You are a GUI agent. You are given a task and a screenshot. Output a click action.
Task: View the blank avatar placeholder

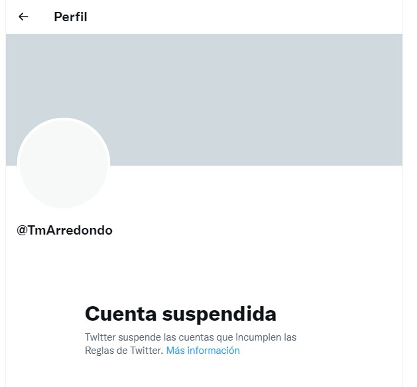pyautogui.click(x=64, y=163)
